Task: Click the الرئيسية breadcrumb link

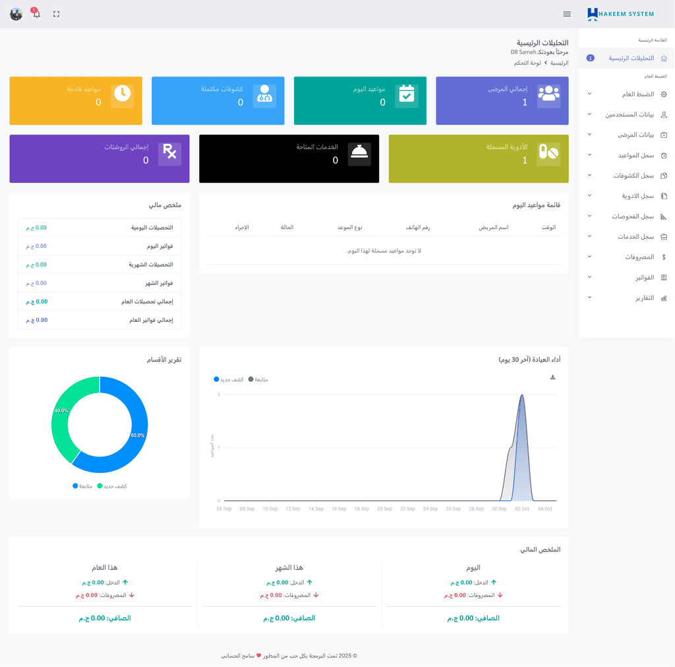Action: pos(559,63)
